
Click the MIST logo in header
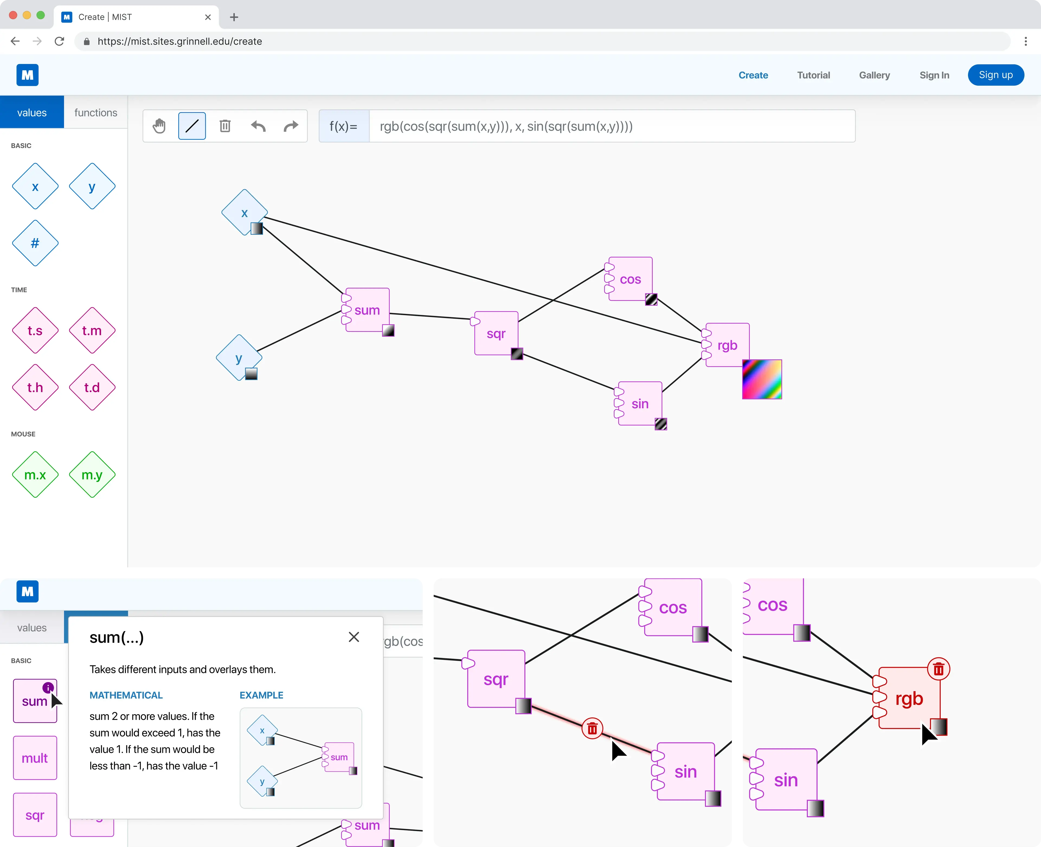(28, 75)
